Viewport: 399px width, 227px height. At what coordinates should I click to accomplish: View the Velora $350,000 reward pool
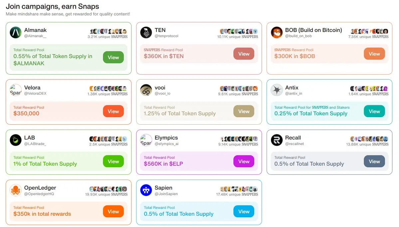[x=113, y=111]
